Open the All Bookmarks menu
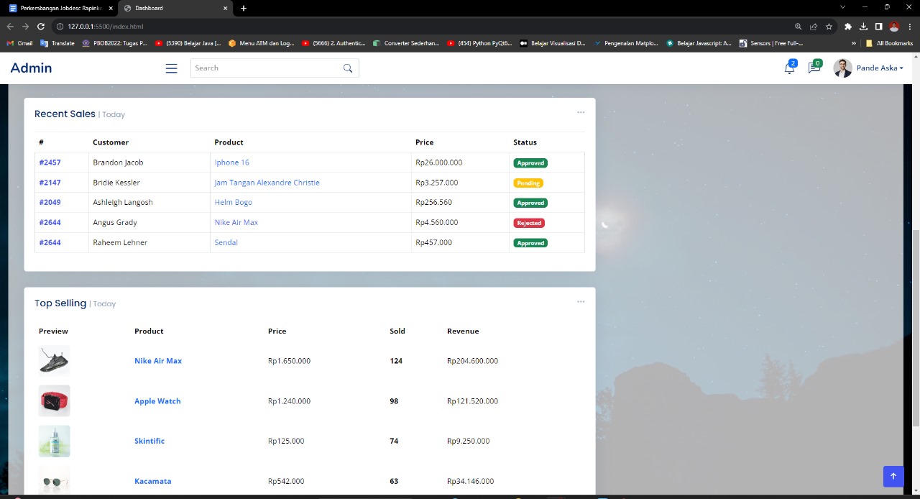 [888, 43]
